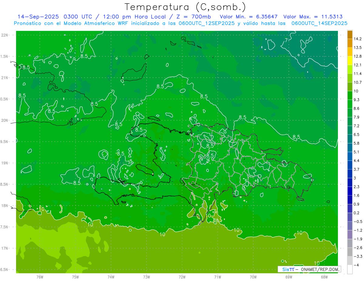Click the '11.4' legend value
The width and height of the screenshot is (364, 281).
(x=358, y=74)
